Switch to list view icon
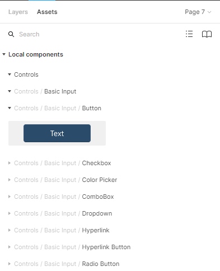This screenshot has width=220, height=271. pos(189,34)
